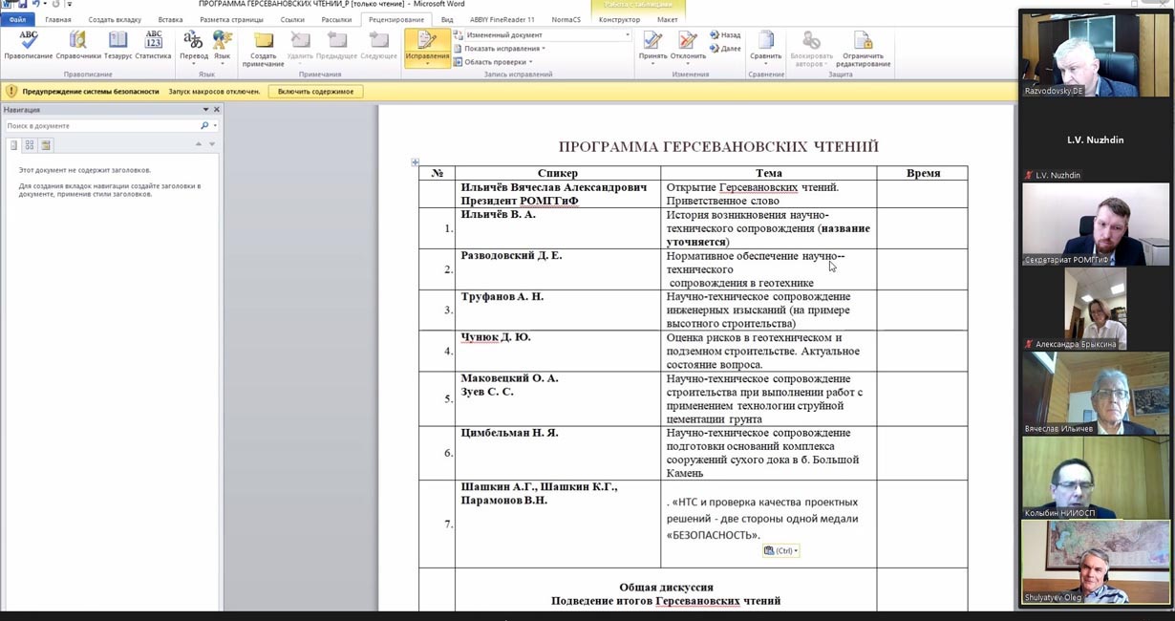The width and height of the screenshot is (1175, 621).
Task: Switch to browse headings view in Навигация
Action: tap(13, 145)
